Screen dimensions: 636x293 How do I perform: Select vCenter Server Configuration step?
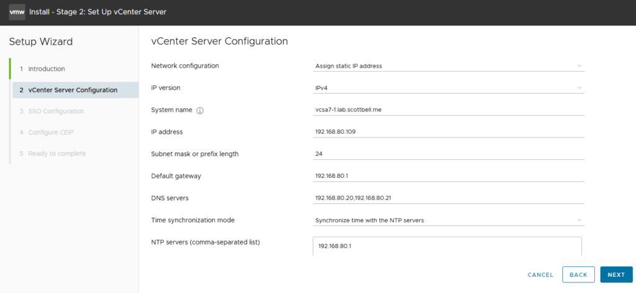(73, 90)
